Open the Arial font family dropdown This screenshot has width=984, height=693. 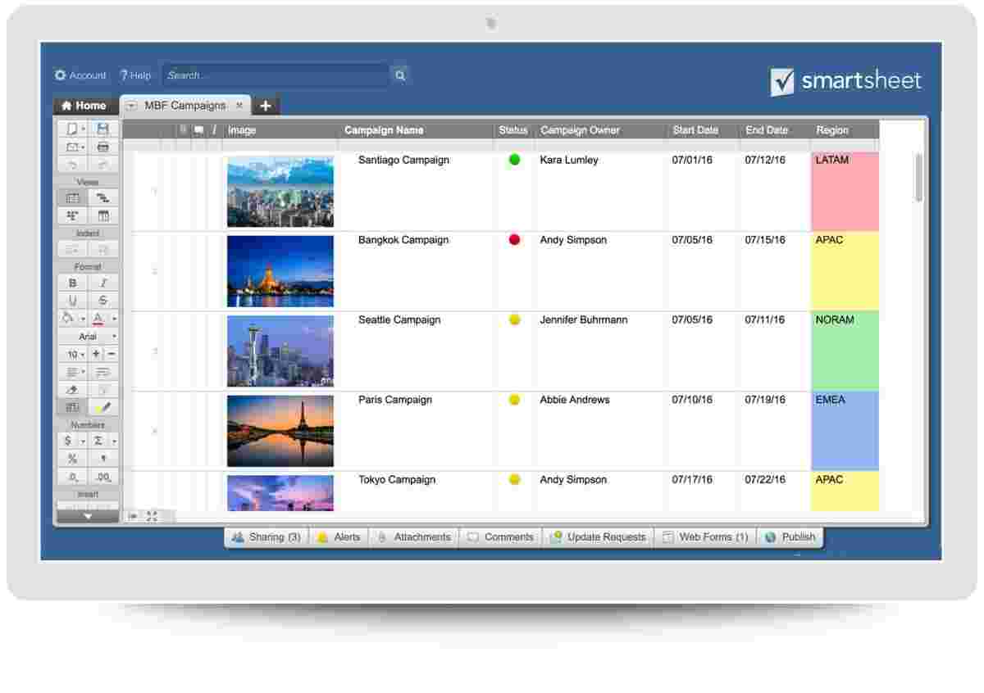pos(88,336)
